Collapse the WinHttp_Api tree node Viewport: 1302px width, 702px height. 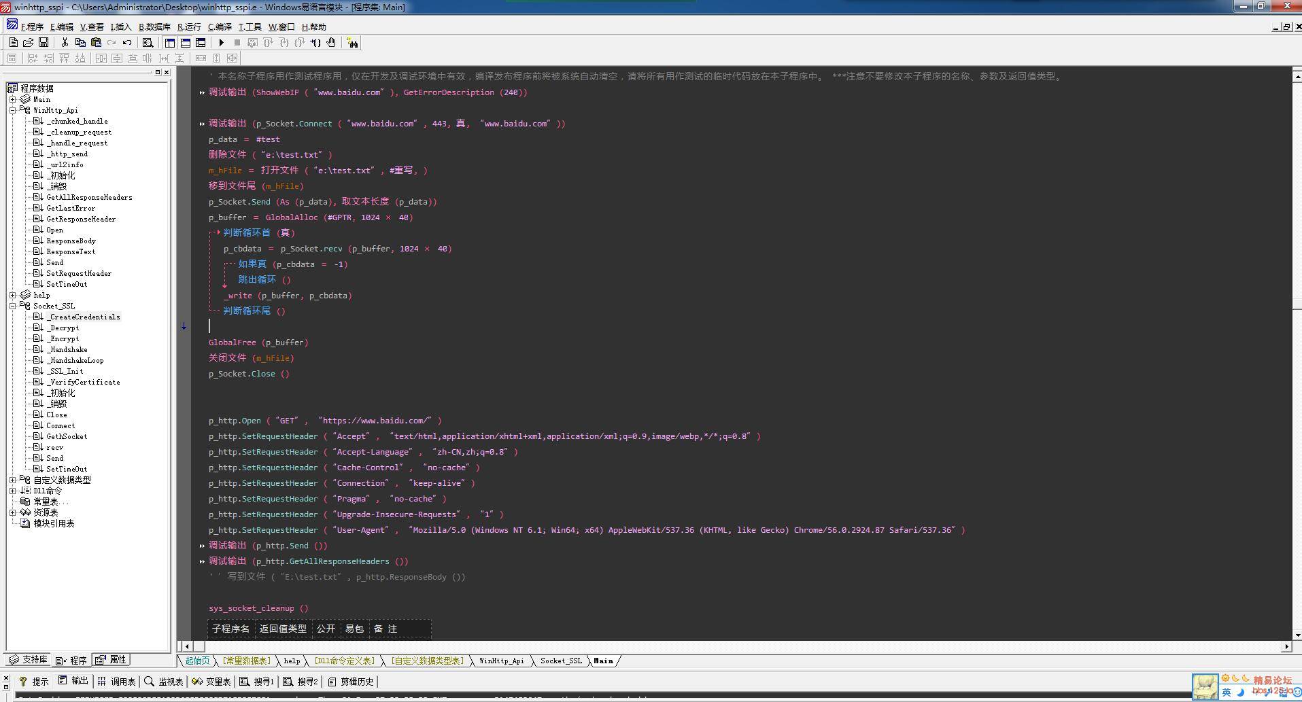pyautogui.click(x=12, y=110)
